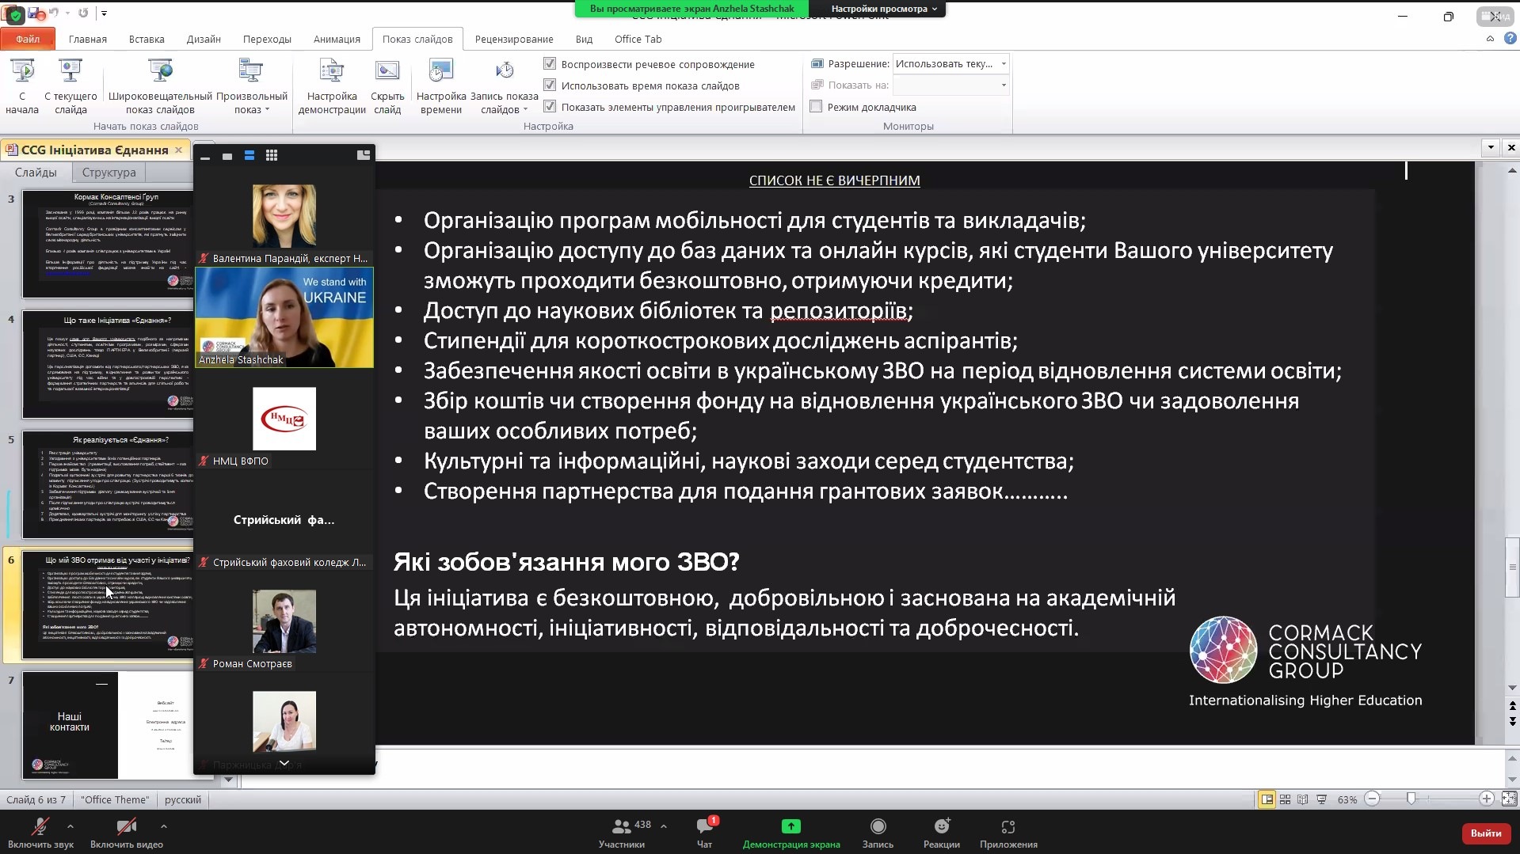1520x854 pixels.
Task: Switch to the 'Анимация' ribbon tab
Action: [337, 39]
